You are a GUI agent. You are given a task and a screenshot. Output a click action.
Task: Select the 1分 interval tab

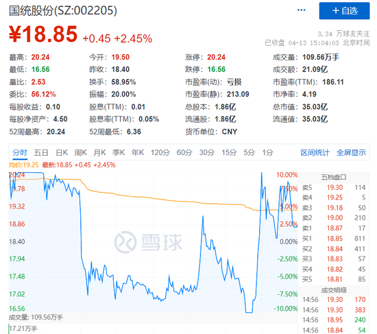click(267, 152)
